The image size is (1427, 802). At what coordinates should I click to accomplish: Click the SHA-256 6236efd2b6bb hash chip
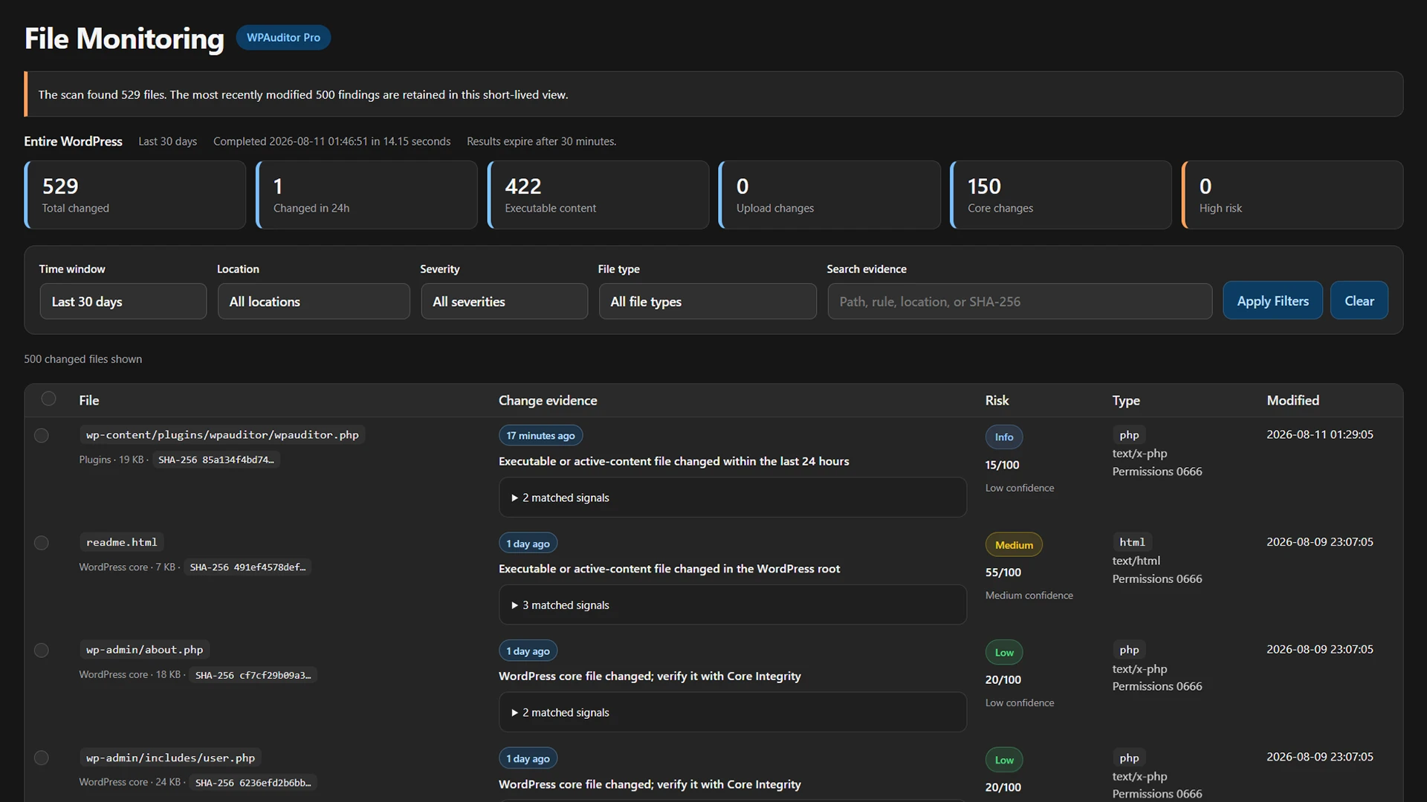pyautogui.click(x=253, y=783)
